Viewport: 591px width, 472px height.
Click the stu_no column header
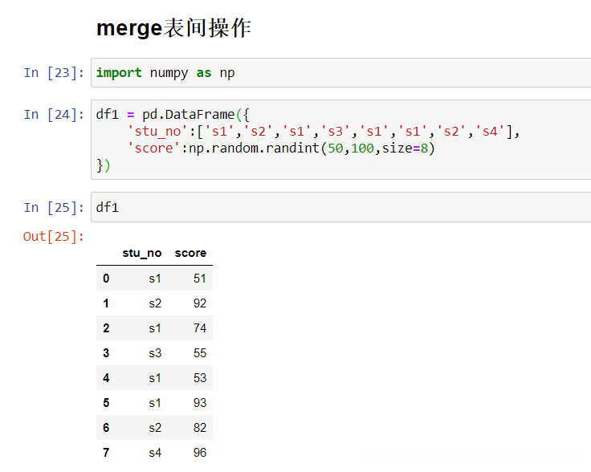pos(142,253)
